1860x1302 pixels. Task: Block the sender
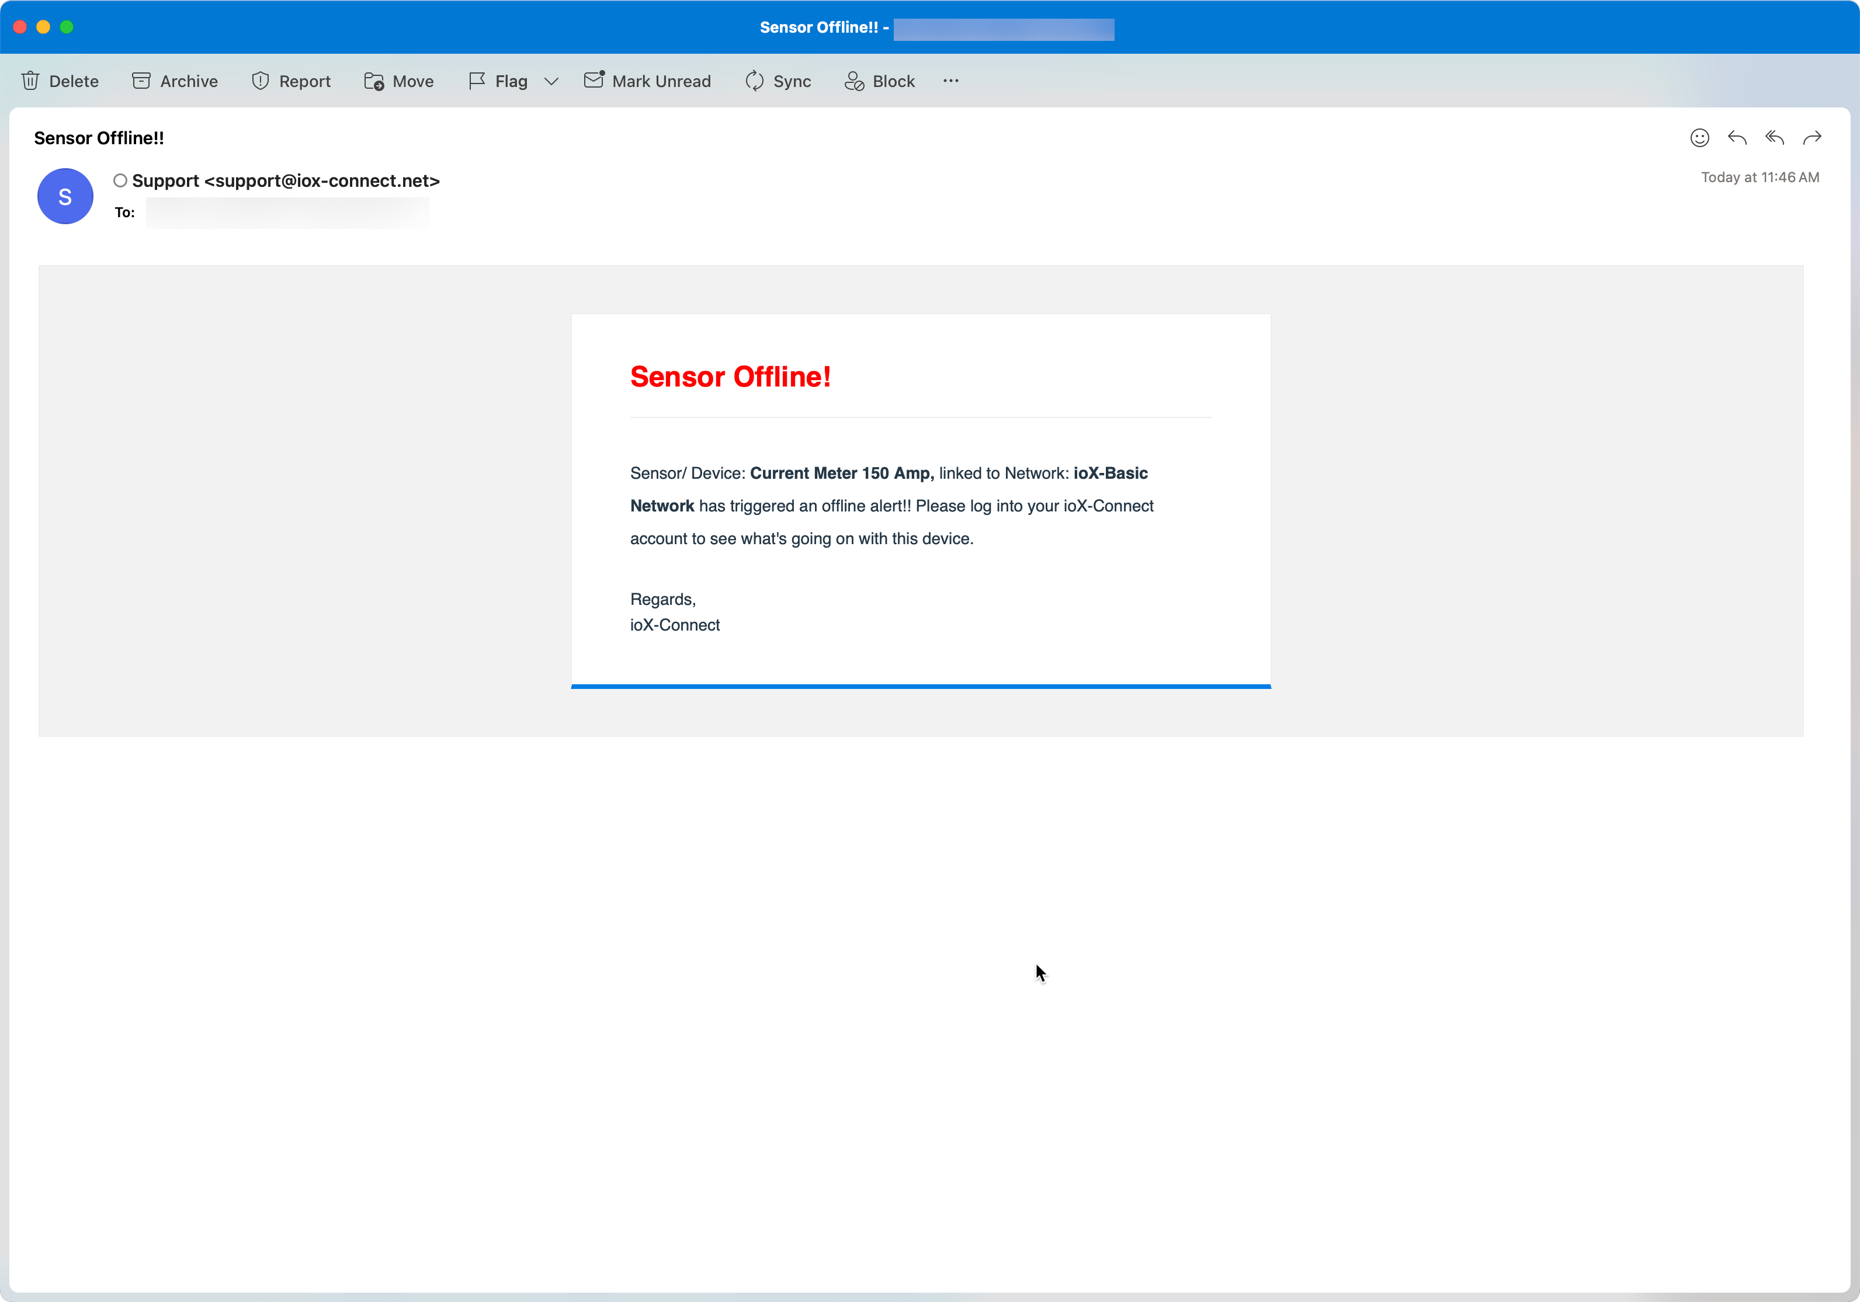[x=879, y=81]
